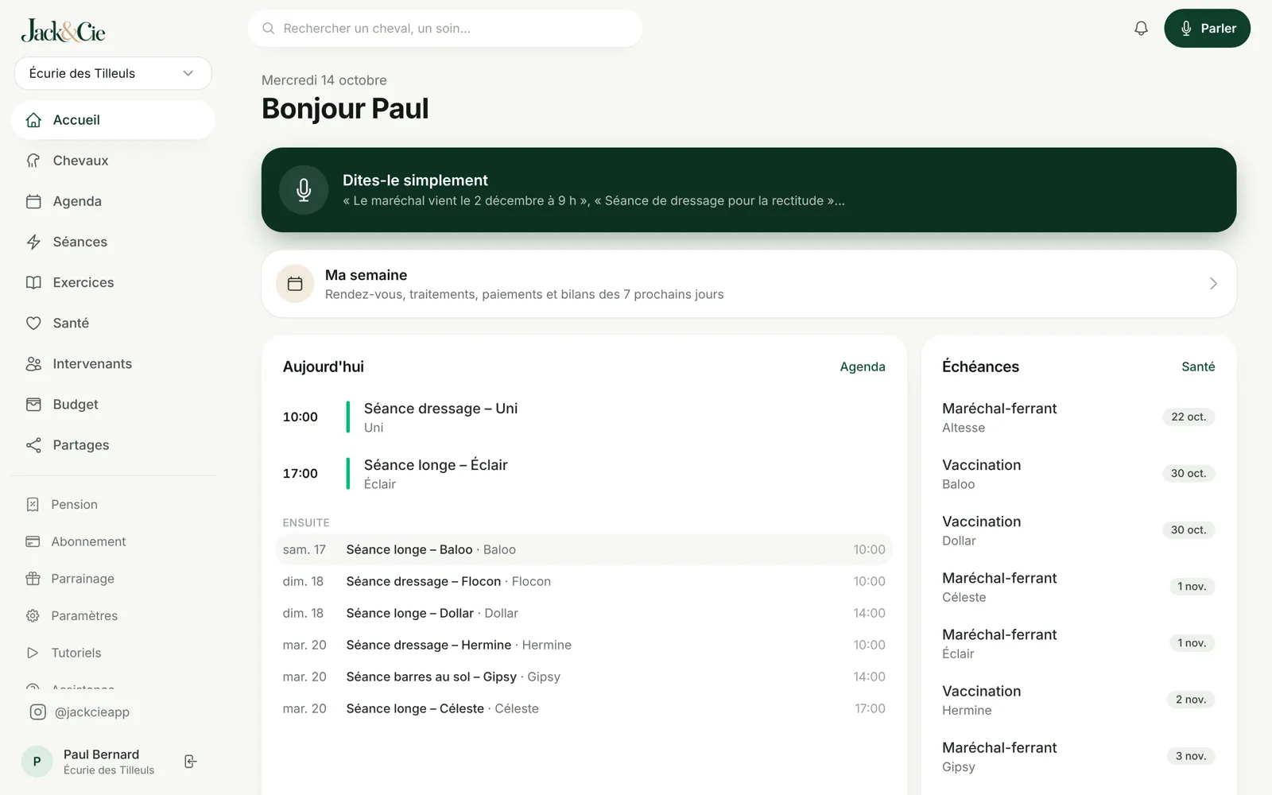Image resolution: width=1272 pixels, height=795 pixels.
Task: Open notifications bell
Action: click(1141, 29)
